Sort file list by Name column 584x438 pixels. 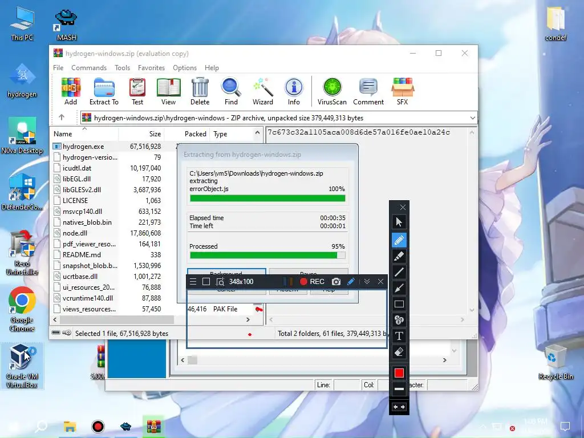(x=84, y=133)
